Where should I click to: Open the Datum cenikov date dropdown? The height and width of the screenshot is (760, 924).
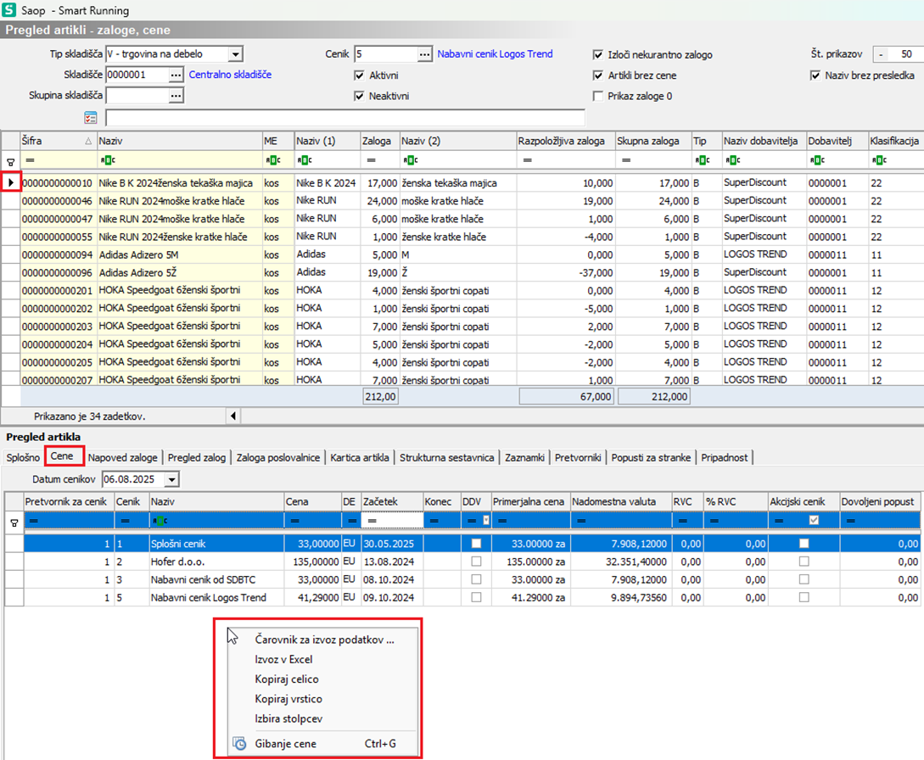(171, 479)
